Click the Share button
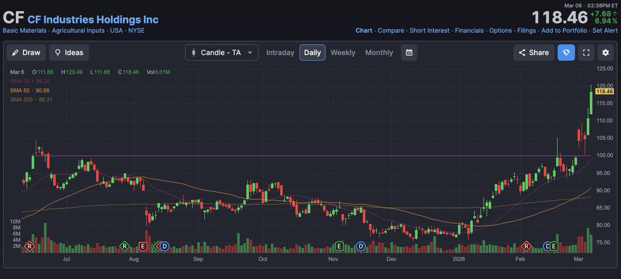This screenshot has width=621, height=279. point(534,53)
